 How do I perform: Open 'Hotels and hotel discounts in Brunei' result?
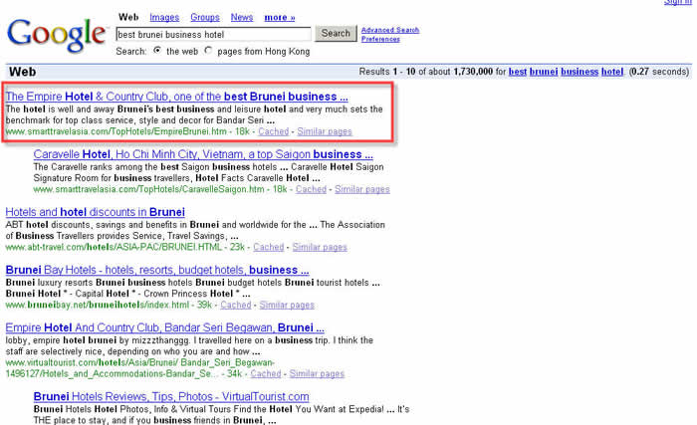tap(96, 212)
